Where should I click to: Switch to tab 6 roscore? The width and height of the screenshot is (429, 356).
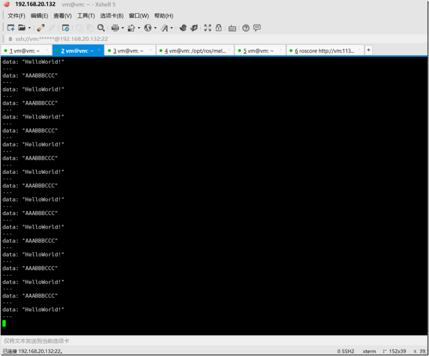[x=325, y=51]
